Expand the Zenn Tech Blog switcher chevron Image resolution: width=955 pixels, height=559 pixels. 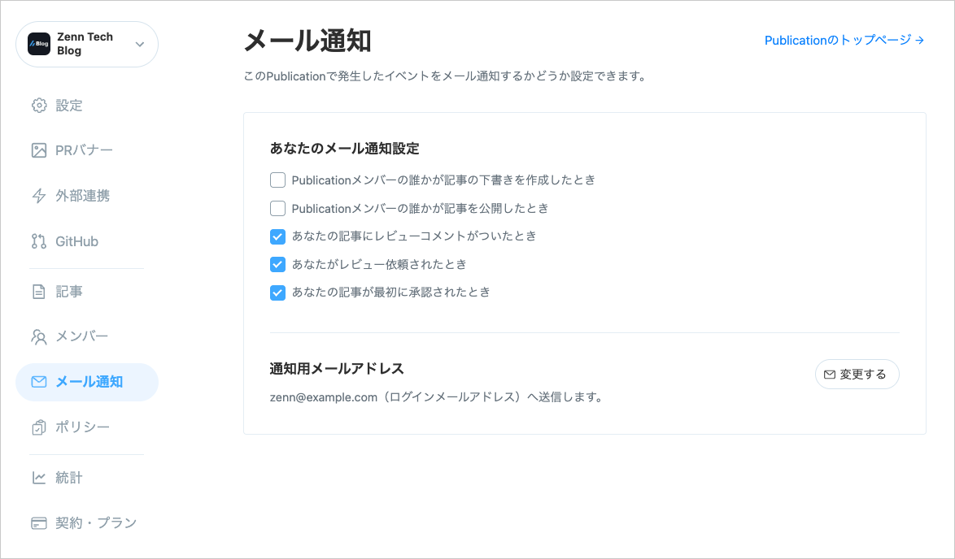pyautogui.click(x=139, y=45)
